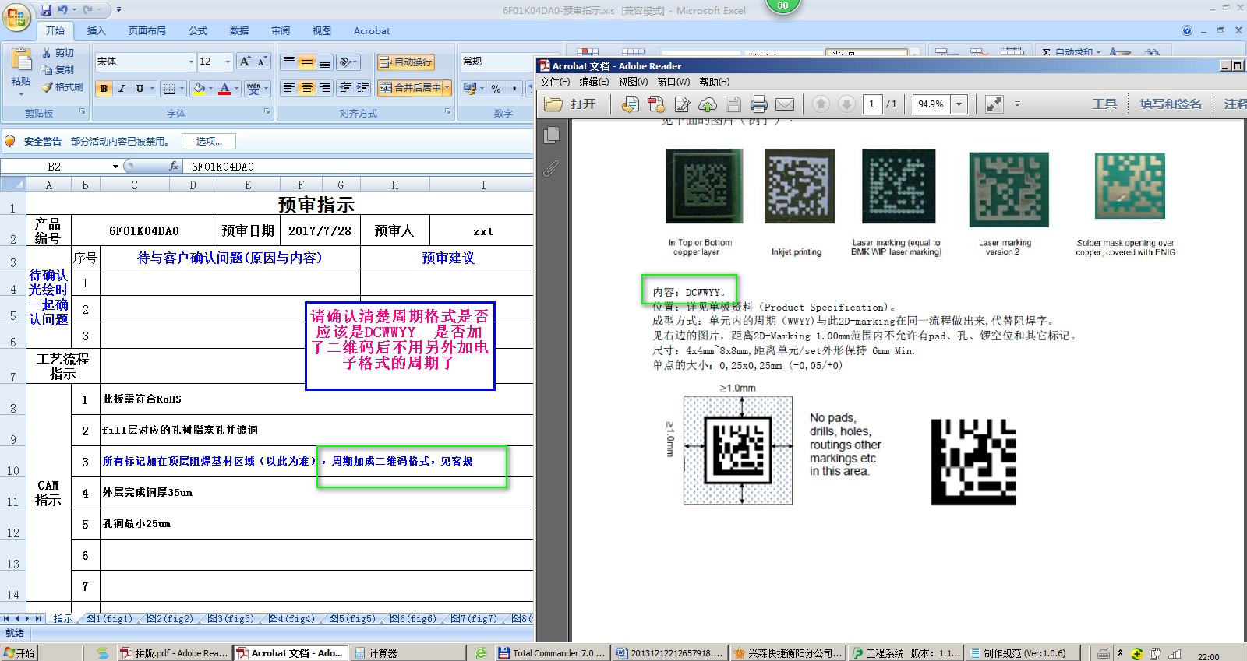Increase font size with the large A icon
This screenshot has height=661, width=1247.
(x=245, y=62)
